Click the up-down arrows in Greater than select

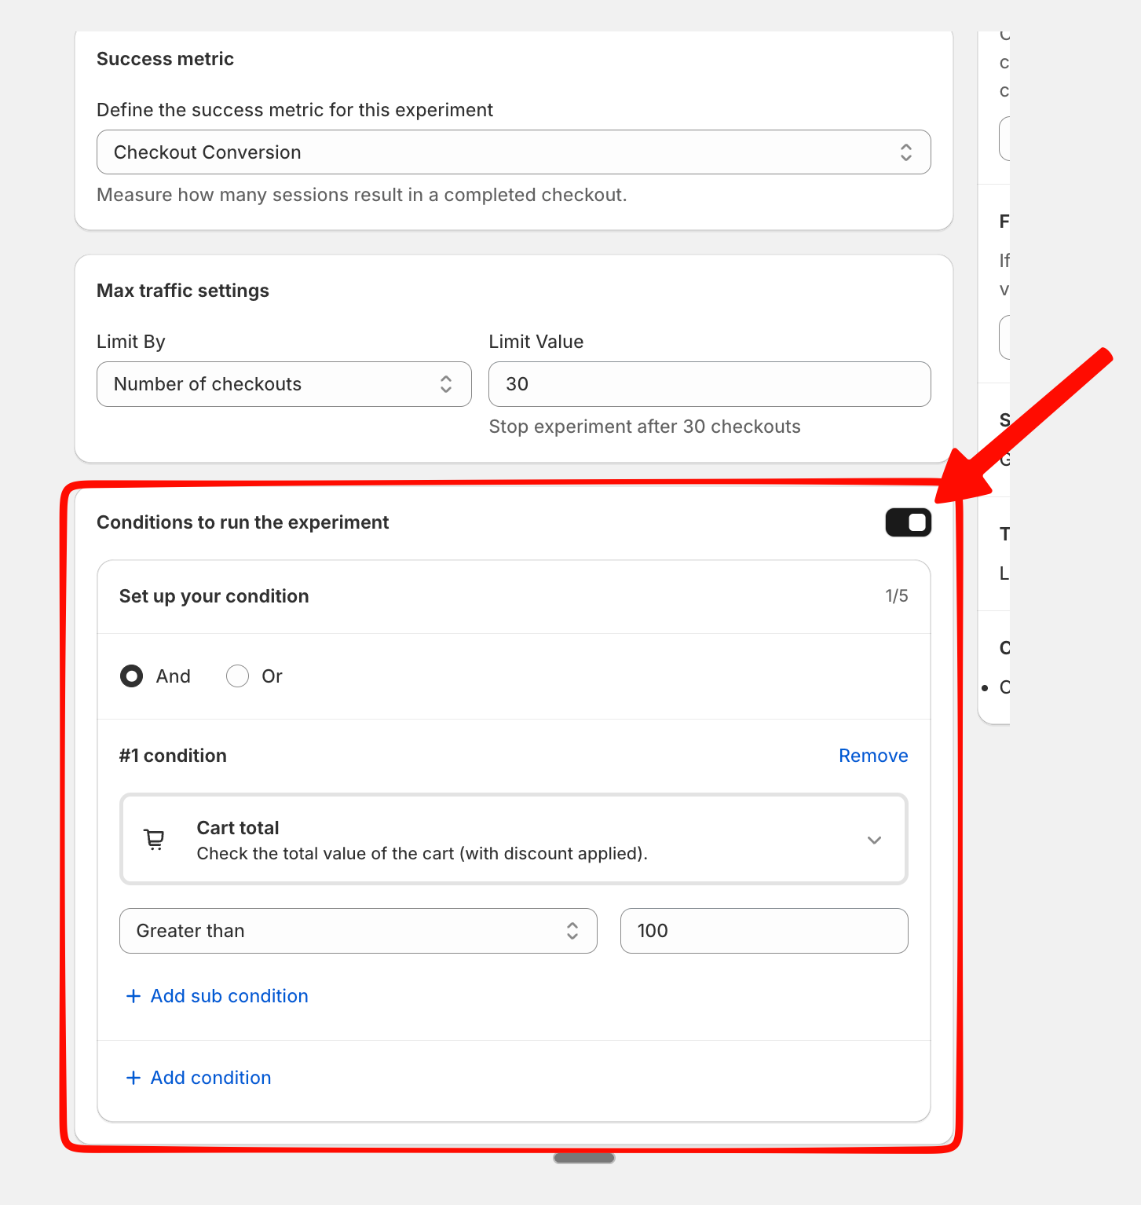coord(572,931)
